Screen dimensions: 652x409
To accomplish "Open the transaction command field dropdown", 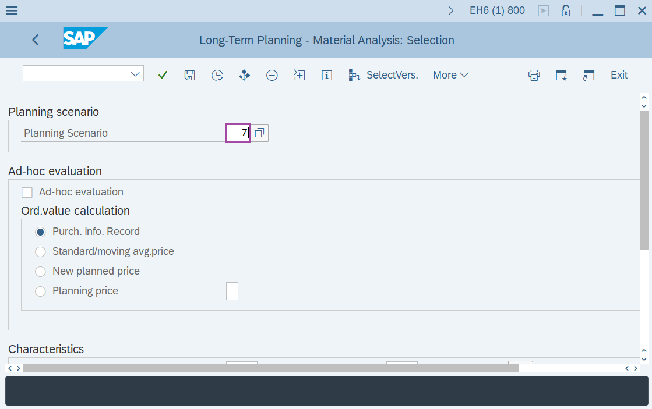I will click(135, 73).
